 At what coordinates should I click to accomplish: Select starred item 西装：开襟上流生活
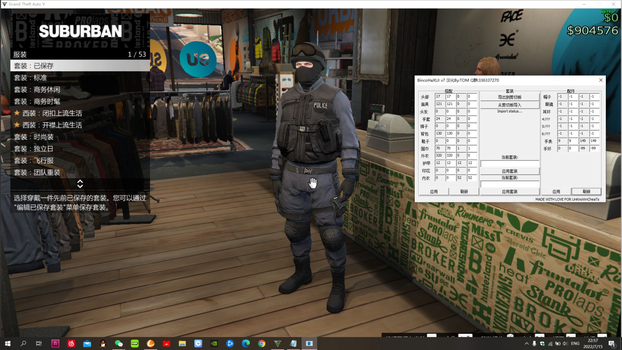pos(80,125)
